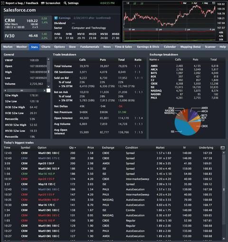Screen dimensions: 228x242
Task: Click the Report a bug / Feedback icon
Action: pos(3,3)
